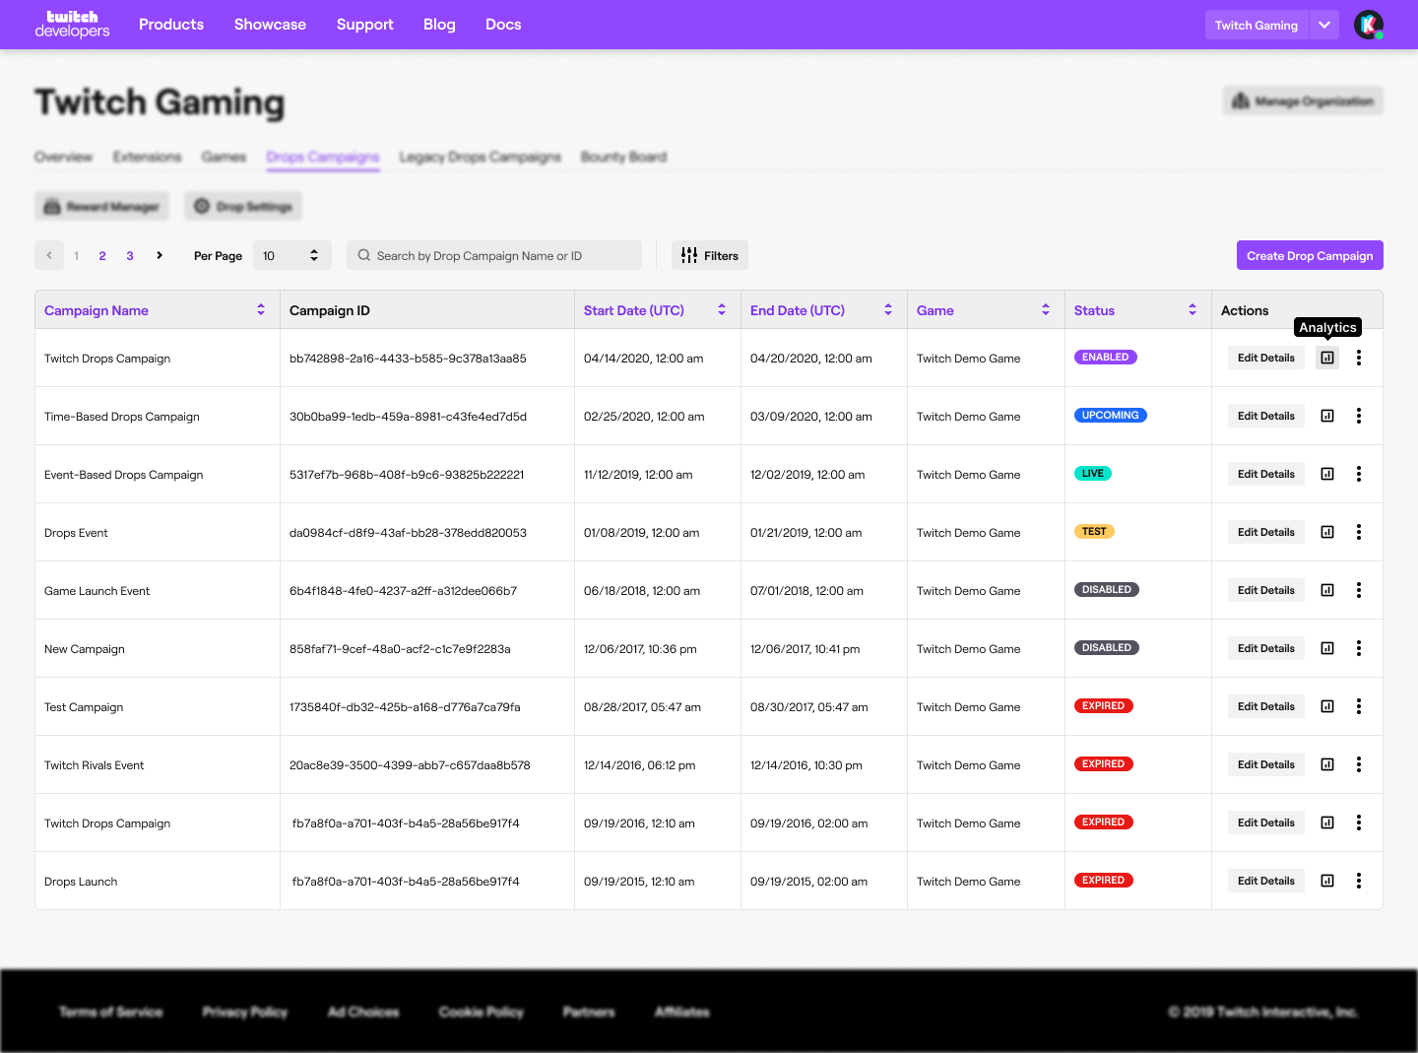Viewport: 1418px width, 1053px height.
Task: Switch to Legacy Drops Campaigns tab
Action: click(x=480, y=157)
